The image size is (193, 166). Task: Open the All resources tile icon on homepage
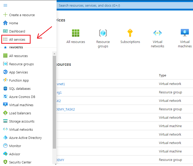tap(75, 33)
